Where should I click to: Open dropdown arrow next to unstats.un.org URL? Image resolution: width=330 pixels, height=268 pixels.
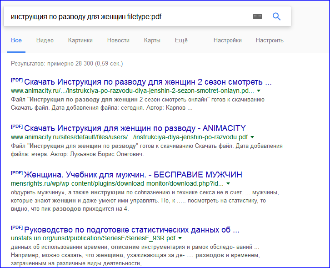pyautogui.click(x=180, y=238)
